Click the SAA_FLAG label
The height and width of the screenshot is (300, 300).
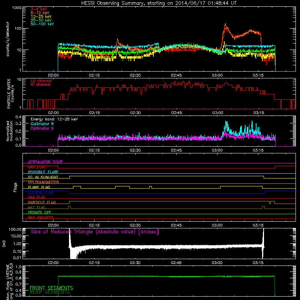point(37,197)
